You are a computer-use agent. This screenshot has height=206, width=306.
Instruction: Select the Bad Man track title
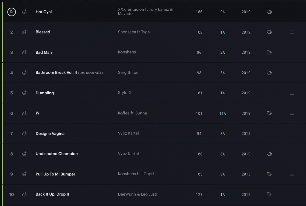click(44, 52)
